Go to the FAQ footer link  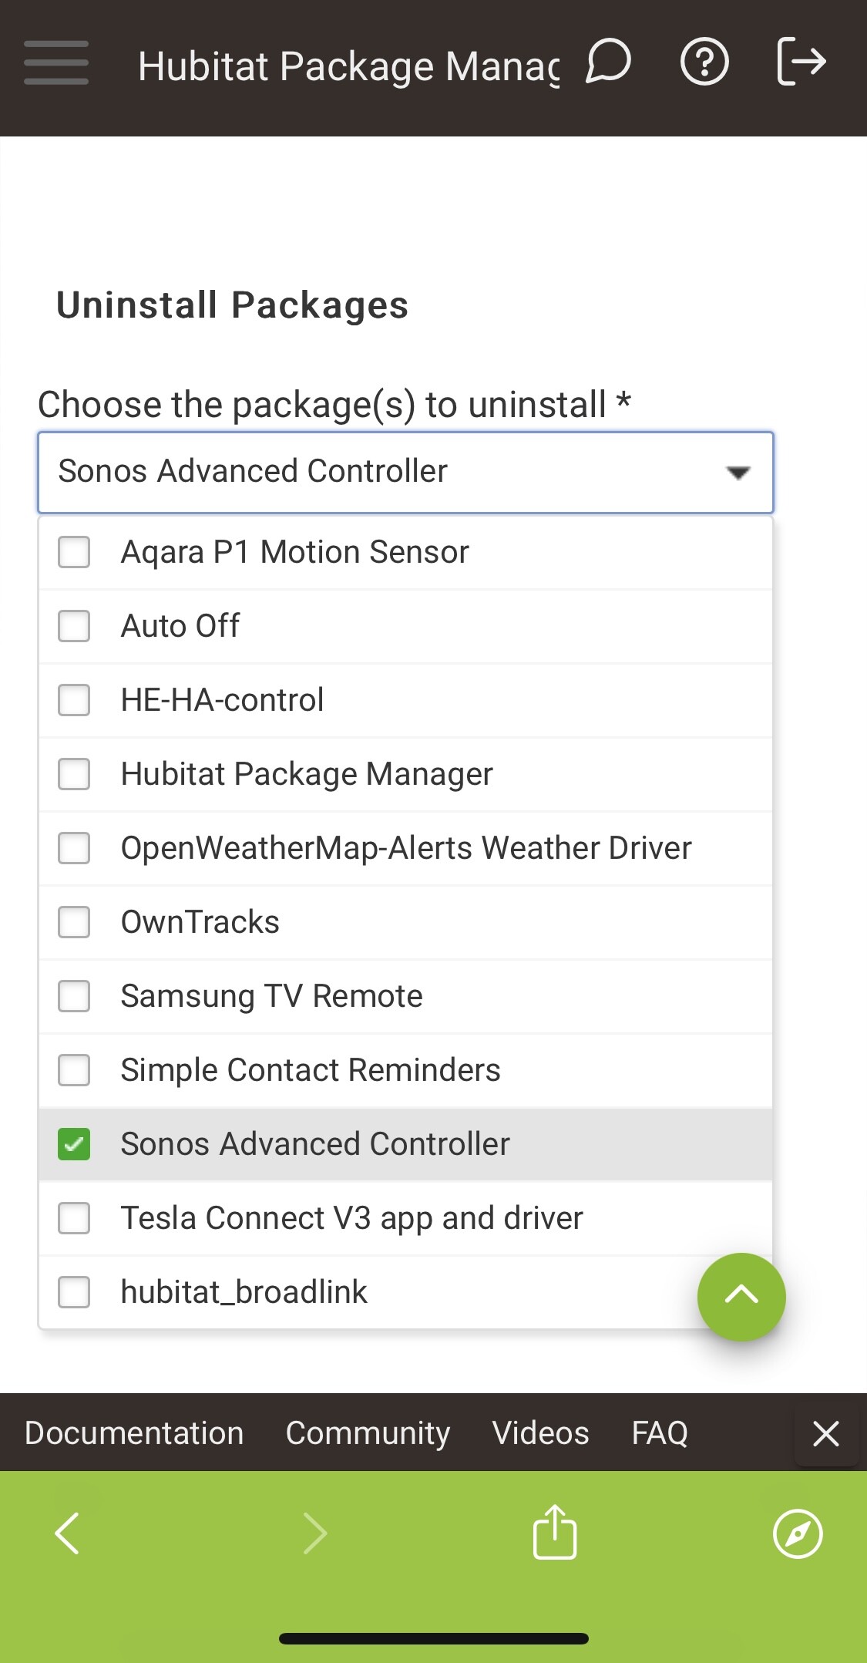660,1433
